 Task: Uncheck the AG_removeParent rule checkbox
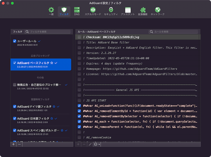tap(79, 127)
